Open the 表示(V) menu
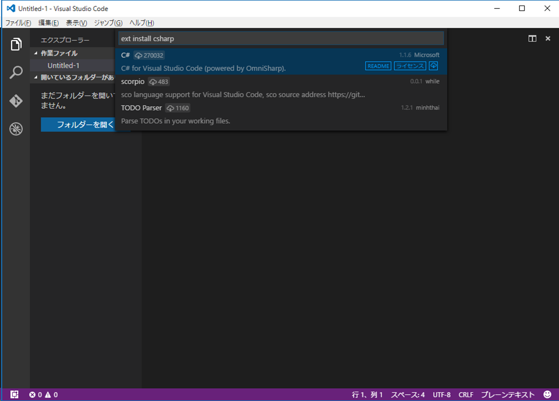The width and height of the screenshot is (559, 401). click(76, 23)
